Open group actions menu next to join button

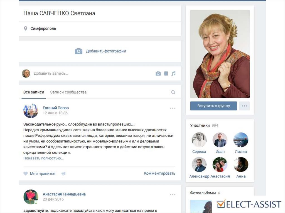pyautogui.click(x=244, y=106)
